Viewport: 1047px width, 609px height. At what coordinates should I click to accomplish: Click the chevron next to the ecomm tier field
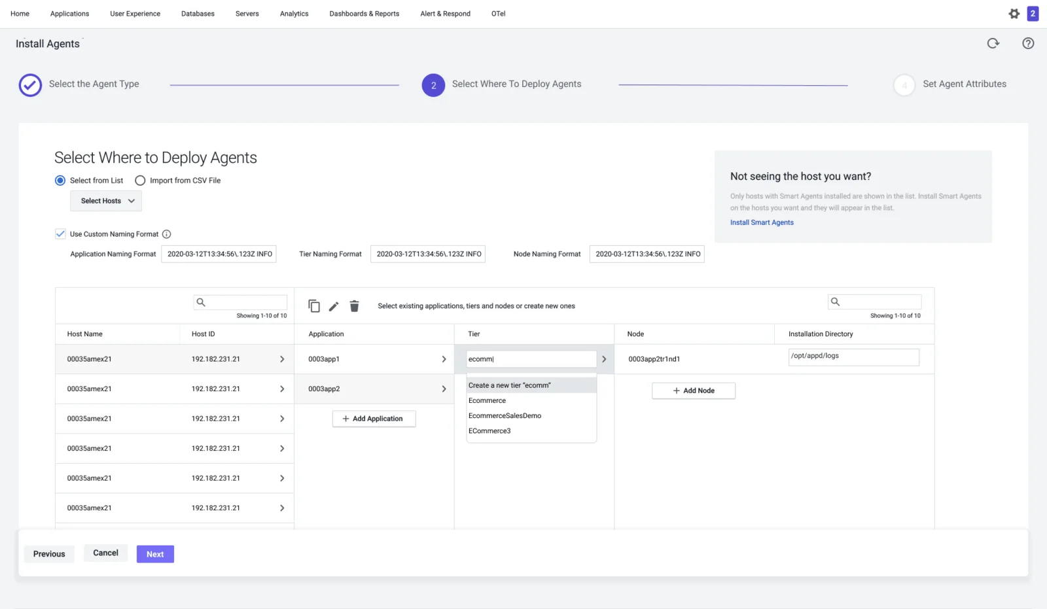[x=604, y=359]
